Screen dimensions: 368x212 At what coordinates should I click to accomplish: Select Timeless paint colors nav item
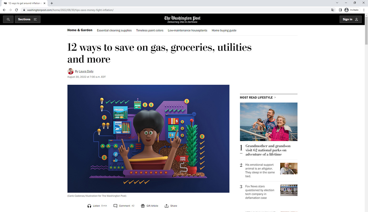pos(150,30)
